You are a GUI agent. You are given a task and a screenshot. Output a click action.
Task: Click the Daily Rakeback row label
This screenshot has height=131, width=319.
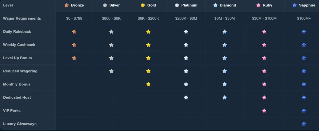point(17,32)
